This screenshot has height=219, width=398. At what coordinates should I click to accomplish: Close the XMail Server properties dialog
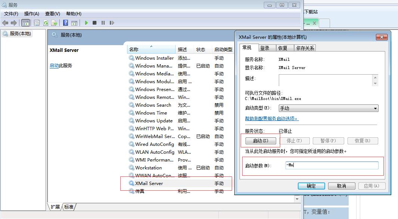pos(382,37)
